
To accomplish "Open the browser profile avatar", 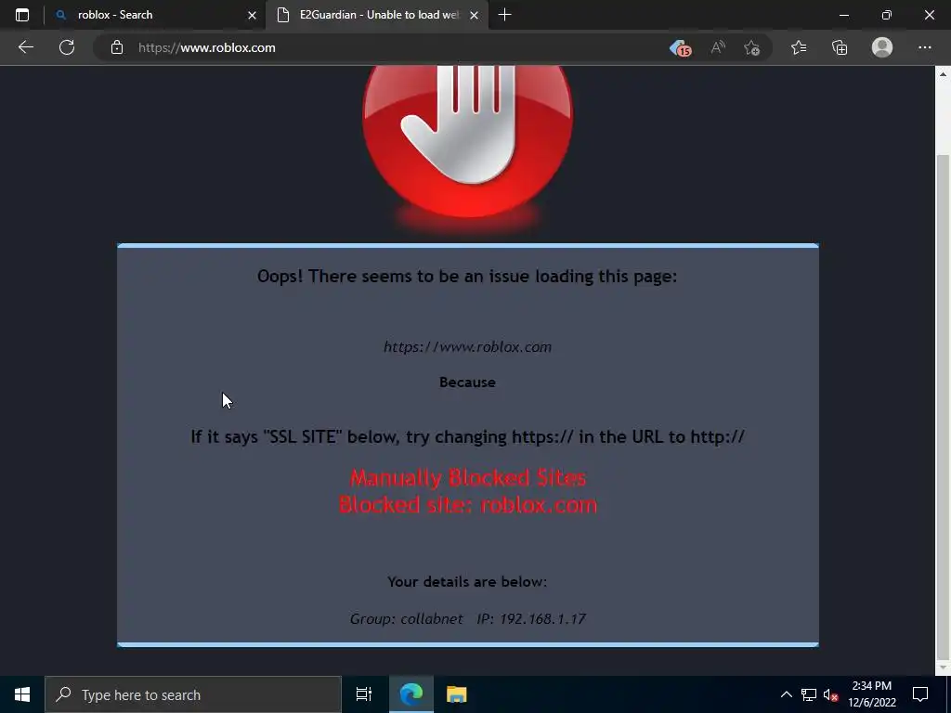I will click(882, 47).
